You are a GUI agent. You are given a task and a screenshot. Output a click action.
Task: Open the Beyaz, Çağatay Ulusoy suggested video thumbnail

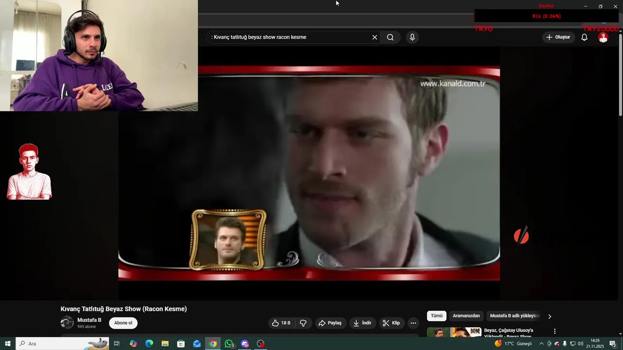click(x=454, y=332)
